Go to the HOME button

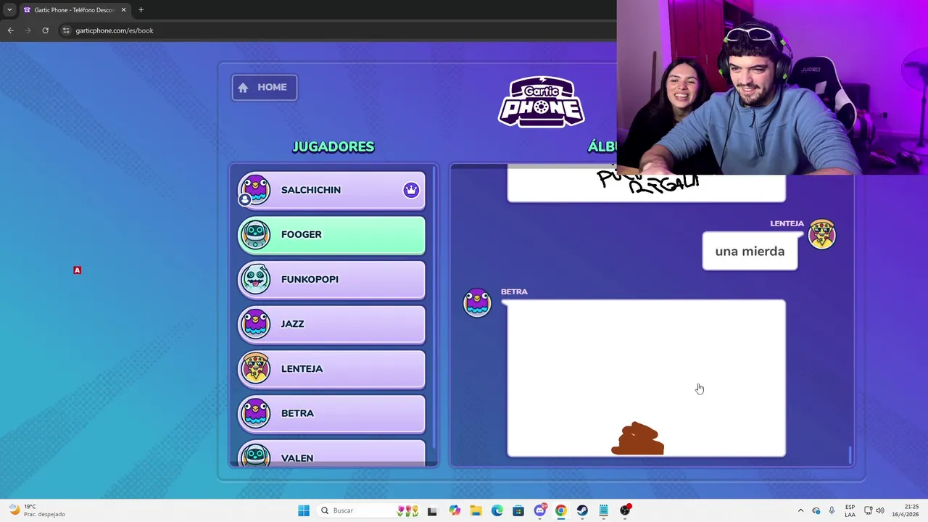[x=264, y=87]
